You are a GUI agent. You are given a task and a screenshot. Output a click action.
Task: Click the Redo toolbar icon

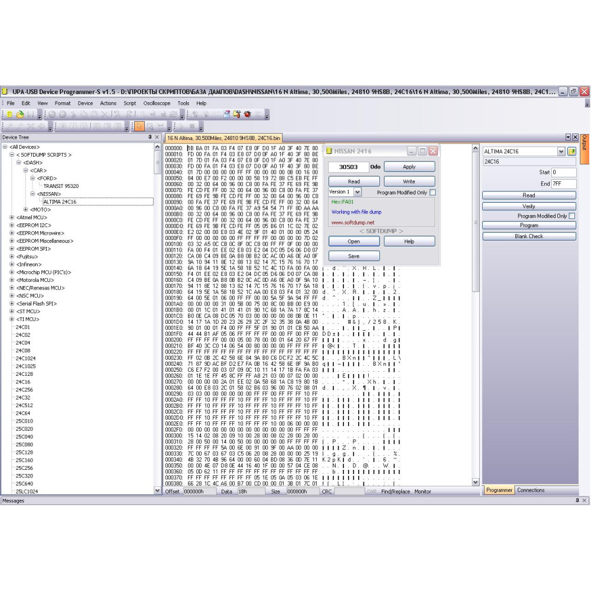point(63,114)
